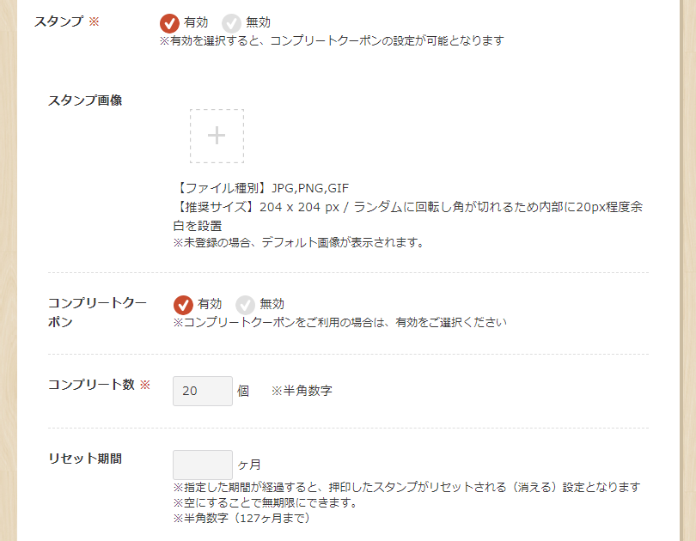Click the 無効 text label beside スタンプ

(258, 22)
